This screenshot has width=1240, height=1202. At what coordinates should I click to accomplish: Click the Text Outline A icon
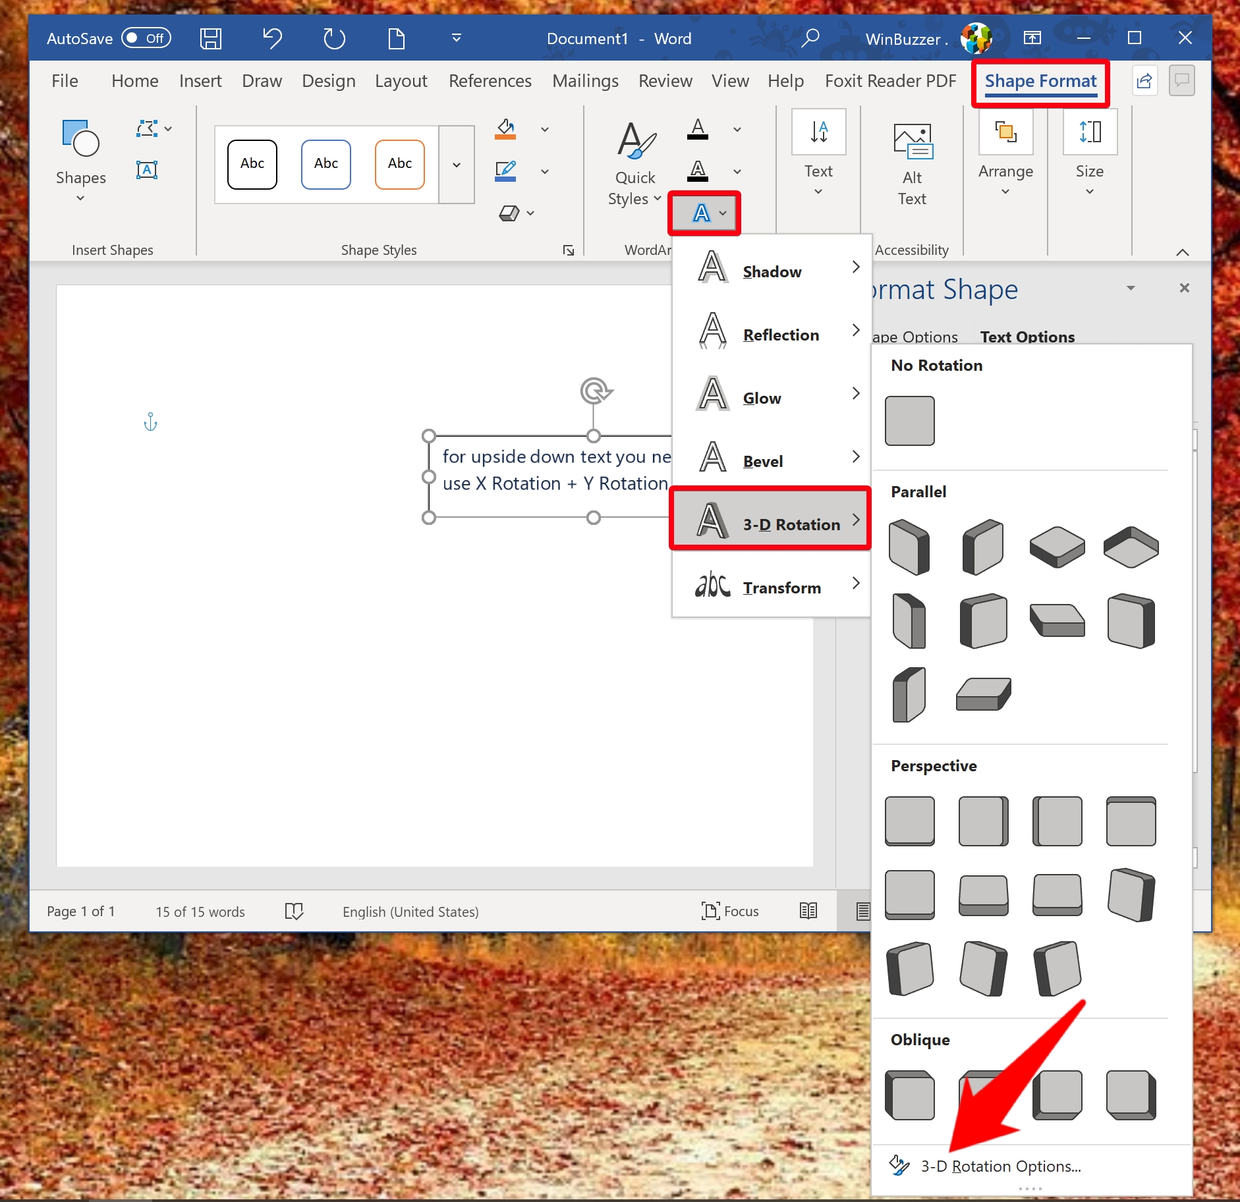pyautogui.click(x=698, y=171)
